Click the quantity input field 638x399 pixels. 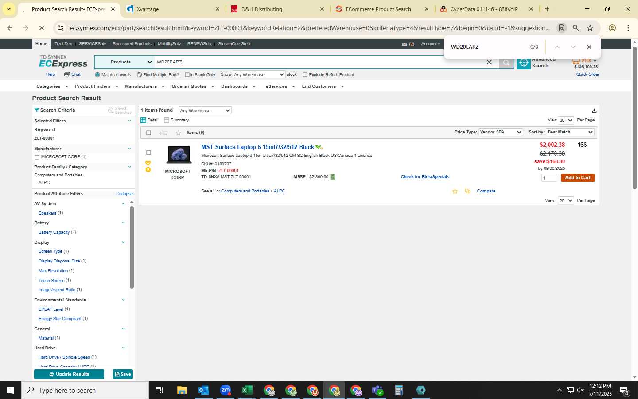click(549, 178)
